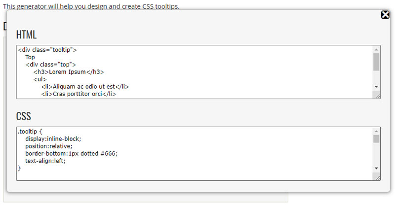The image size is (395, 206).
Task: Click the CSS box scroll-down arrow
Action: pyautogui.click(x=376, y=168)
